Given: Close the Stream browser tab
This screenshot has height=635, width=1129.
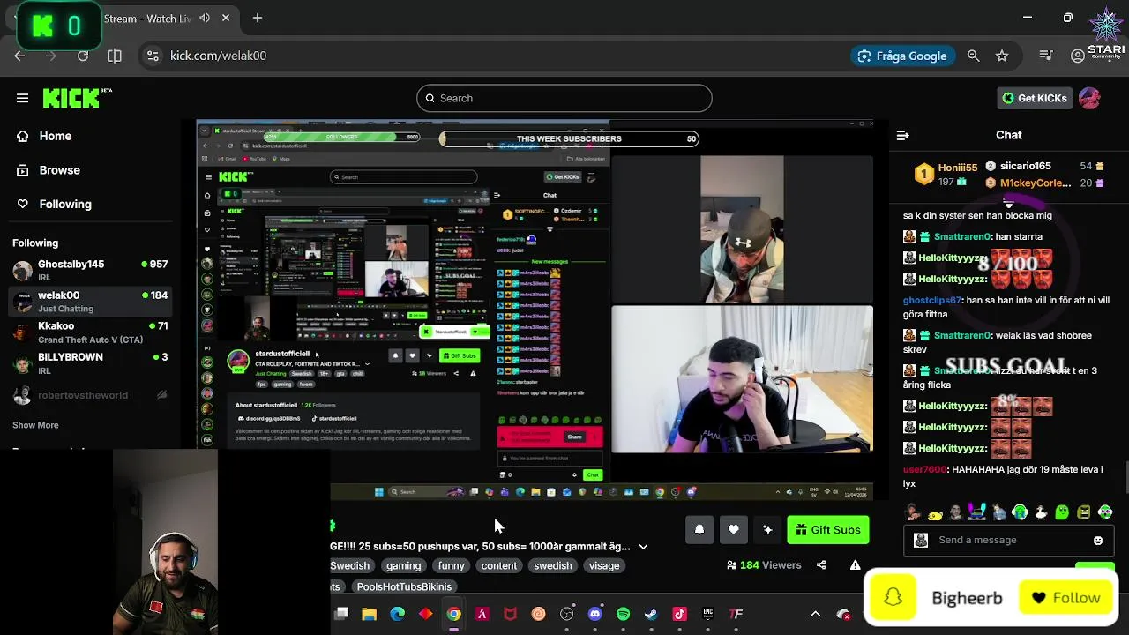Looking at the screenshot, I should click(x=226, y=18).
